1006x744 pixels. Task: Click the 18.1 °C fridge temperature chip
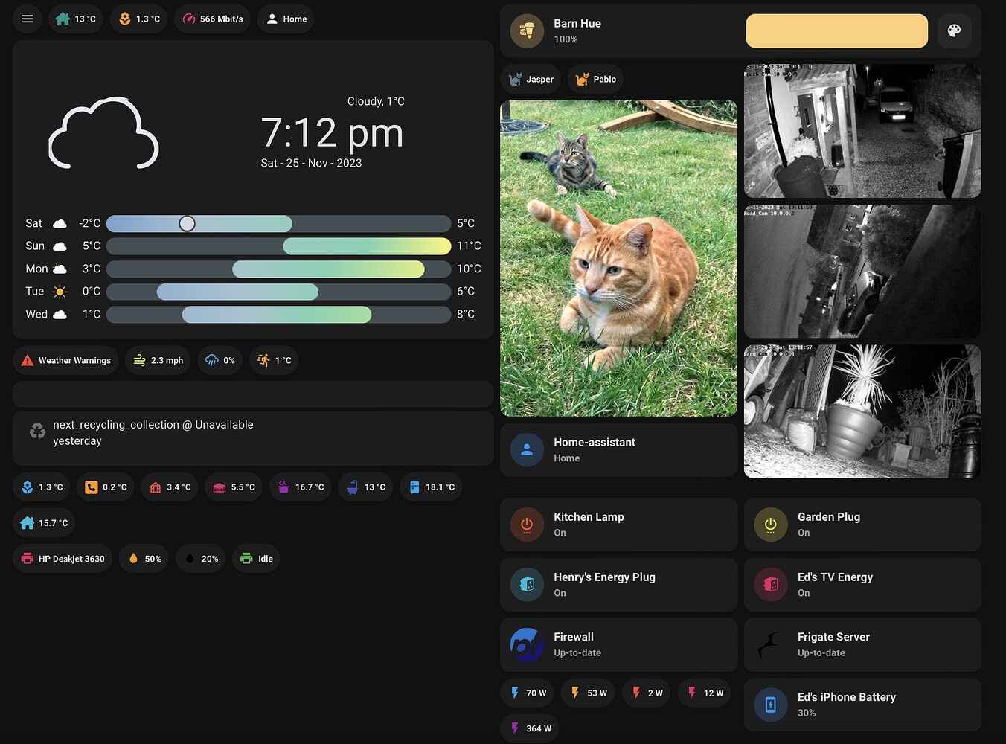pyautogui.click(x=432, y=487)
